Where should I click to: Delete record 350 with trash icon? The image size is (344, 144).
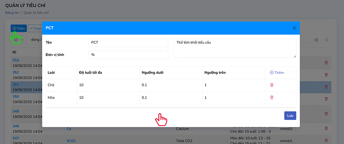(326, 99)
